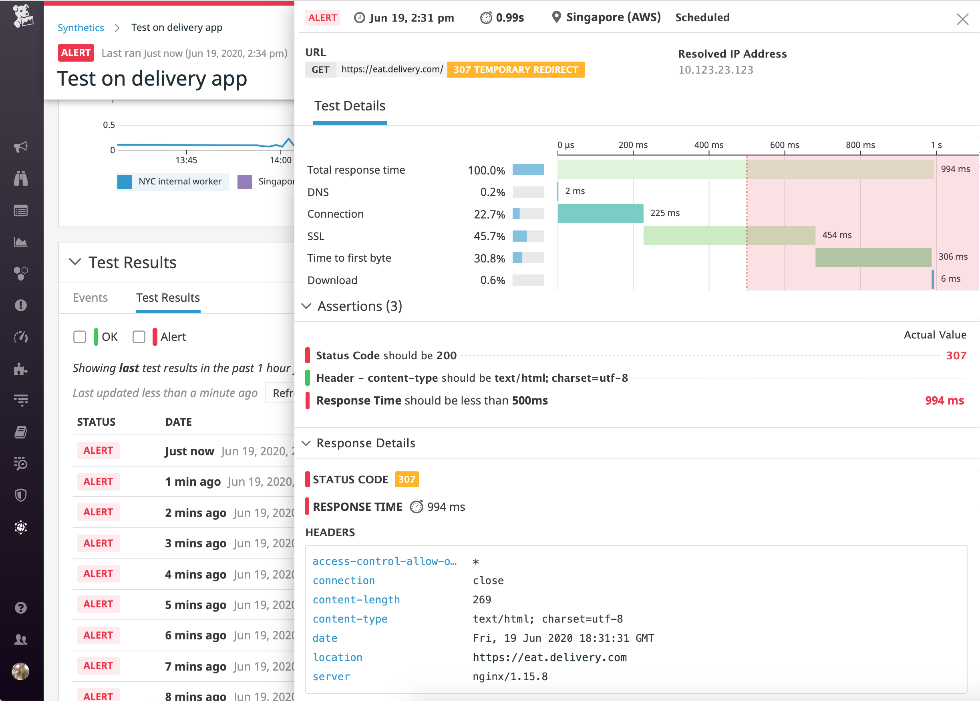Open the Synthetics breadcrumb link
This screenshot has height=701, width=980.
click(x=80, y=27)
